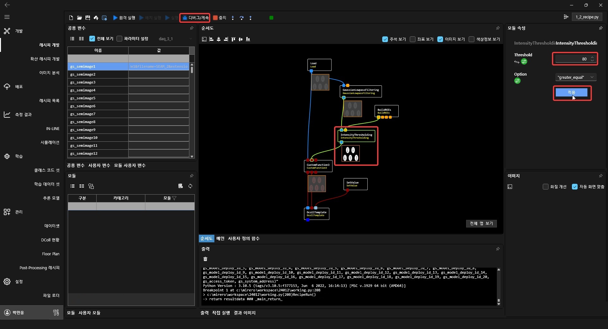Uncheck the 전체 보기 checkbox
This screenshot has height=329, width=608.
point(92,39)
